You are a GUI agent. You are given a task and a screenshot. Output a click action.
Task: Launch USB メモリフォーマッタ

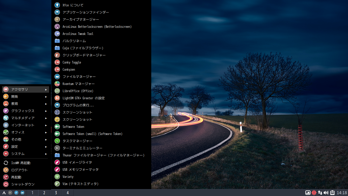pos(101,169)
